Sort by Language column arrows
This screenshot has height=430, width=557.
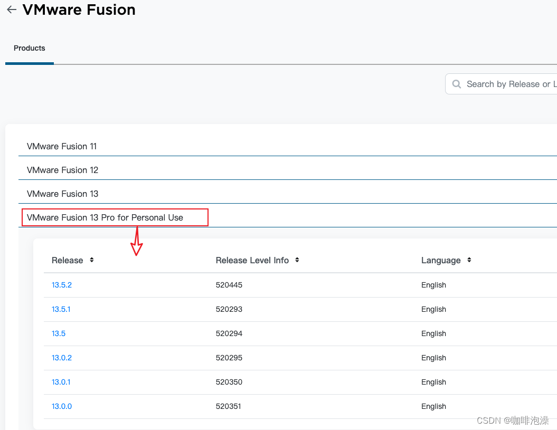pyautogui.click(x=469, y=260)
